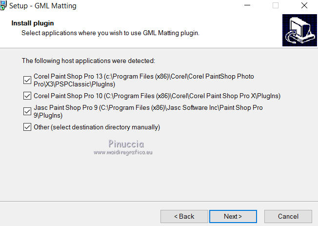
Task: Go back with the Back button
Action: click(183, 216)
